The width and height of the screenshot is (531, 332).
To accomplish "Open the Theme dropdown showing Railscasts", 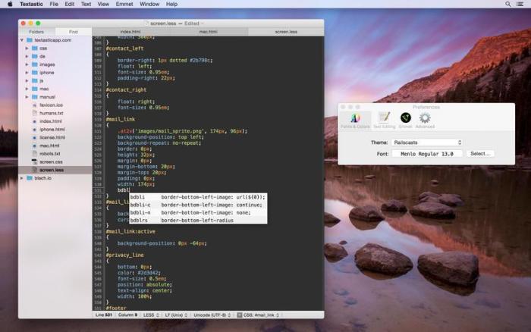I will 427,142.
